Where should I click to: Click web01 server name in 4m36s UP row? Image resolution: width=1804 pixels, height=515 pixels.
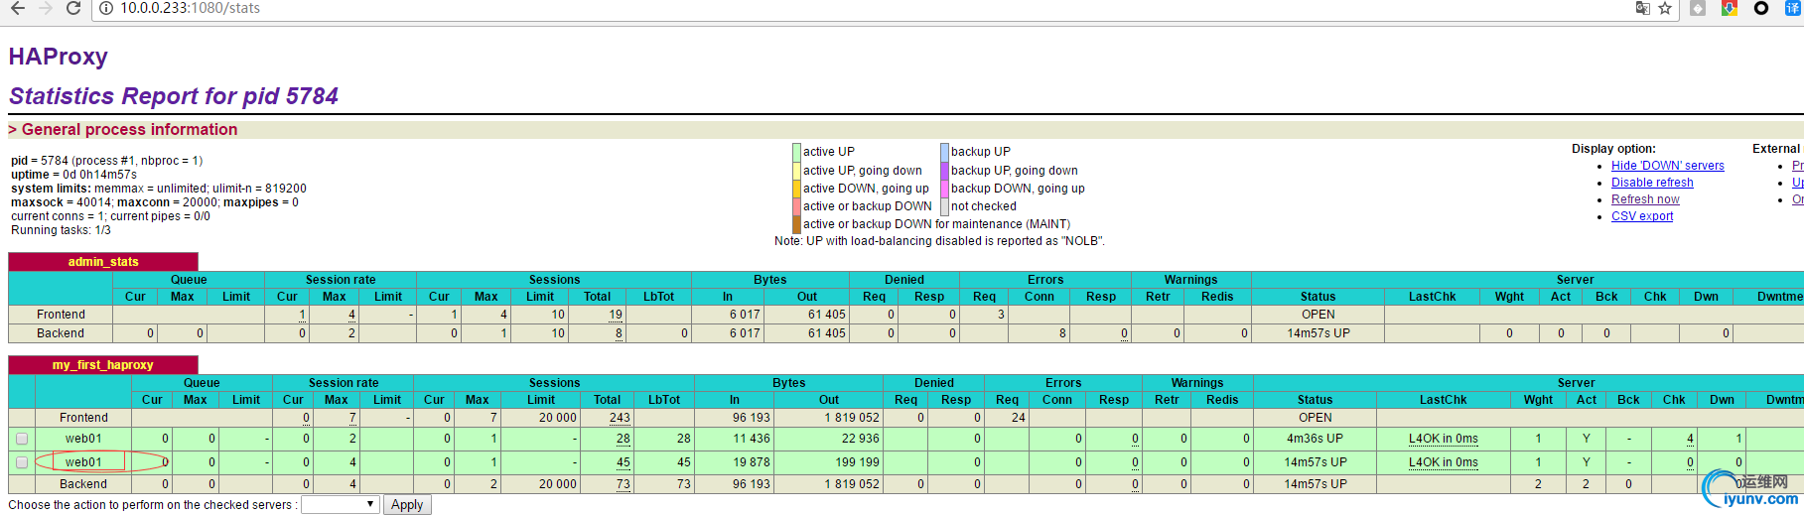[83, 439]
